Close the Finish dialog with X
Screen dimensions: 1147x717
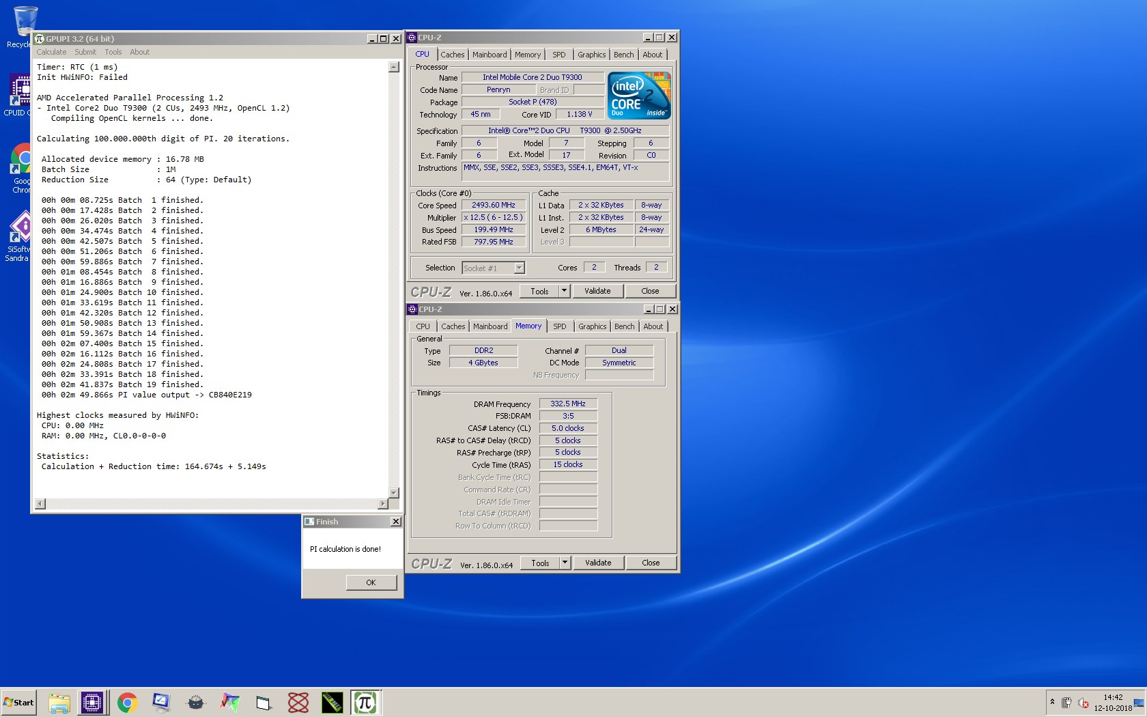tap(395, 522)
